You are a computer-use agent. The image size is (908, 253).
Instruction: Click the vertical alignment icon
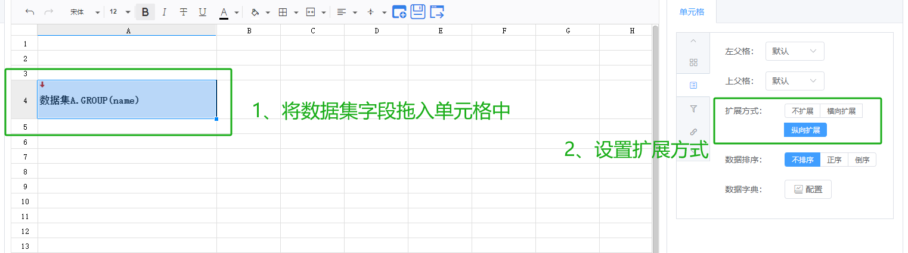coord(371,12)
